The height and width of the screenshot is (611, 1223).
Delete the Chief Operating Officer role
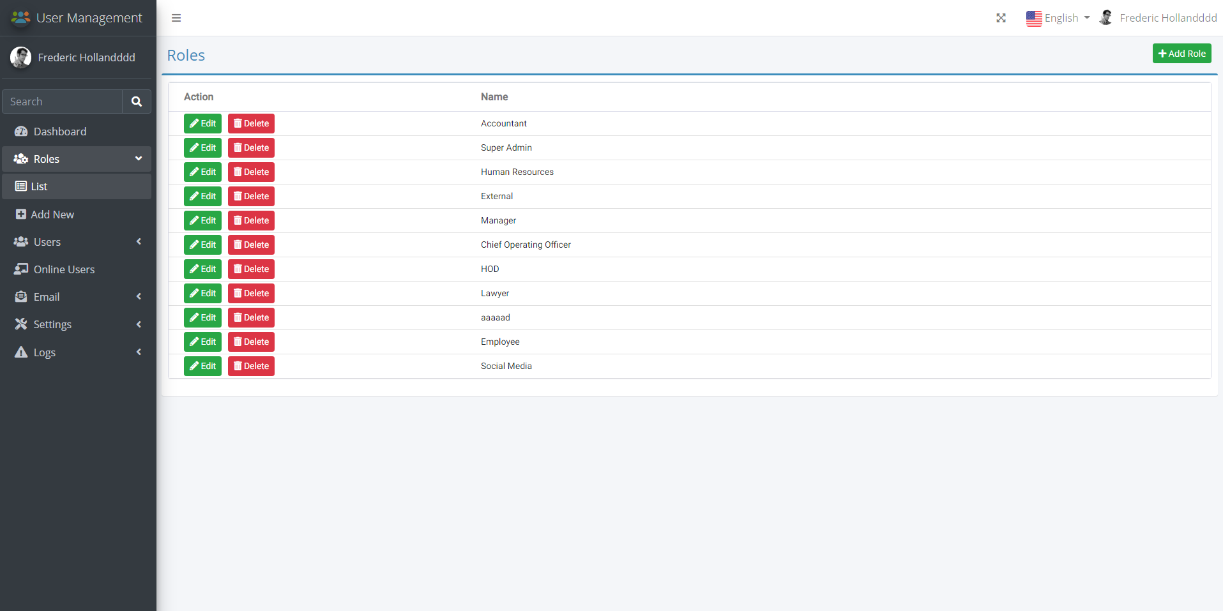pyautogui.click(x=251, y=245)
